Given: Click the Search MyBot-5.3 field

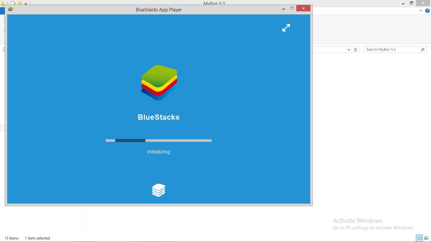Looking at the screenshot, I should [395, 49].
